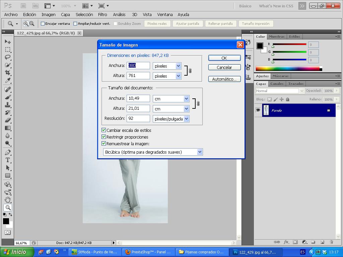343x257 pixels.
Task: Click the green G color slider
Action: coord(289,52)
